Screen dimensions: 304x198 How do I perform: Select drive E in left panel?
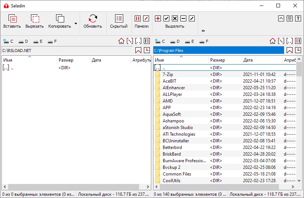(x=38, y=41)
